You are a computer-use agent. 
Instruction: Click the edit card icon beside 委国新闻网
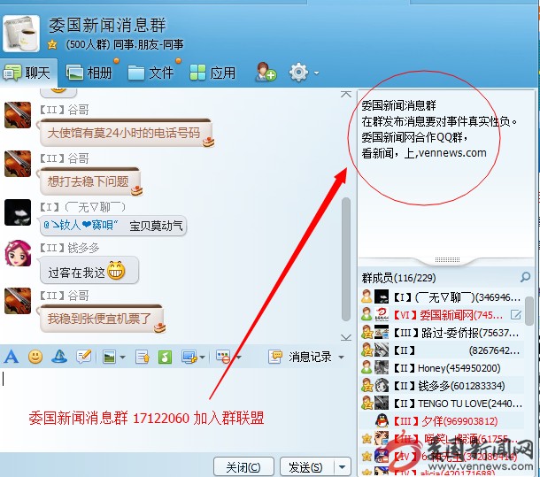tap(516, 315)
